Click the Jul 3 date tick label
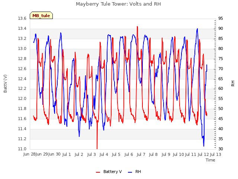 (91, 154)
